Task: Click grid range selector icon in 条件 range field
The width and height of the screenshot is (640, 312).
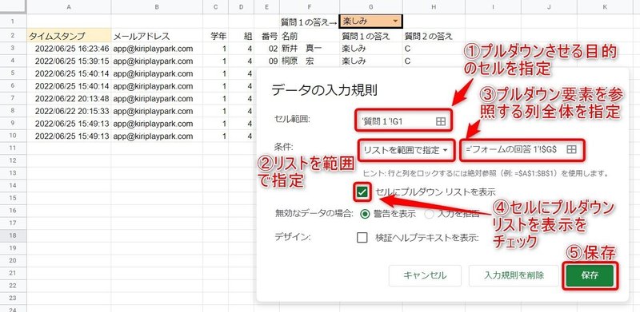Action: 571,149
